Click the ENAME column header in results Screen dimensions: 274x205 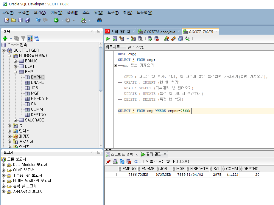pos(146,169)
